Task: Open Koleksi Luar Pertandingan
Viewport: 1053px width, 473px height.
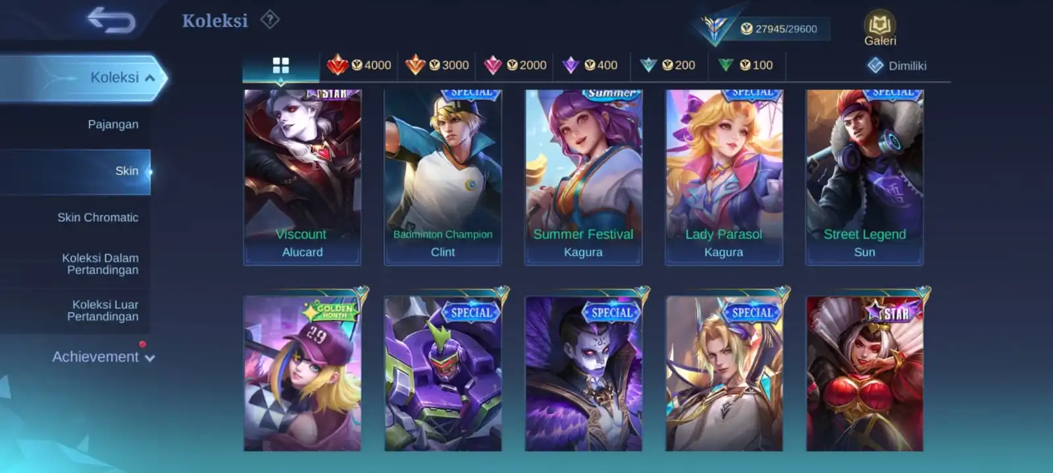Action: tap(103, 311)
